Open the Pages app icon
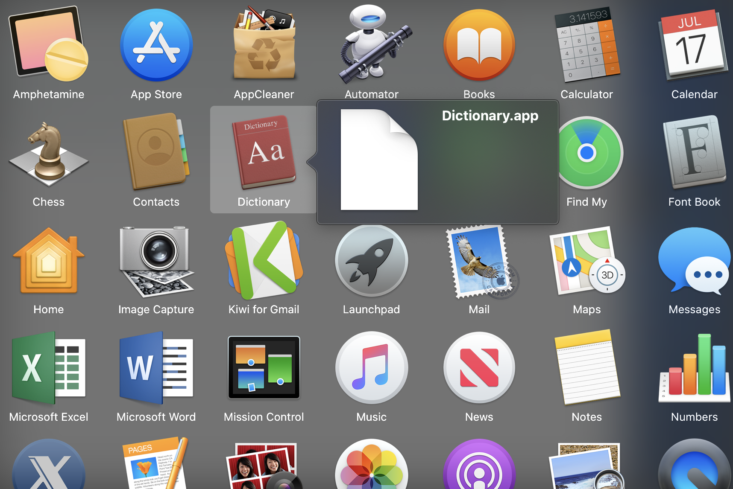The image size is (733, 489). click(x=156, y=463)
